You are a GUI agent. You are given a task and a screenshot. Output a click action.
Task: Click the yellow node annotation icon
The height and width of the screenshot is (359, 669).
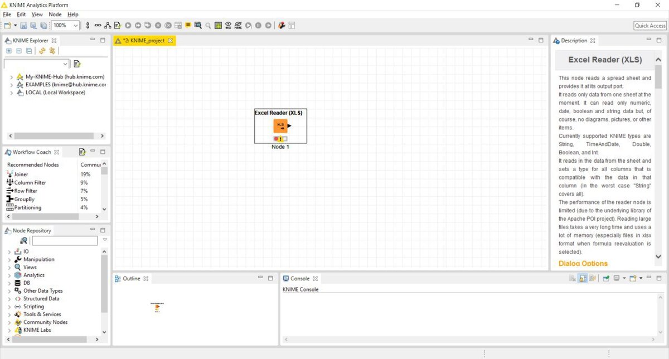pyautogui.click(x=188, y=25)
